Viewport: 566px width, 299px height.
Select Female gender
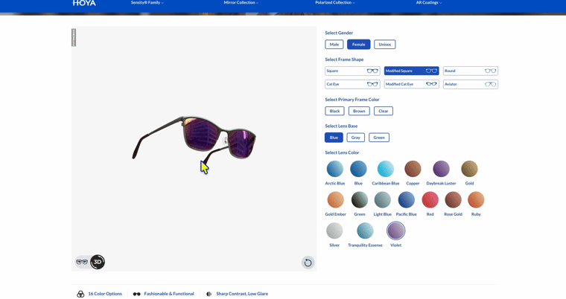358,45
